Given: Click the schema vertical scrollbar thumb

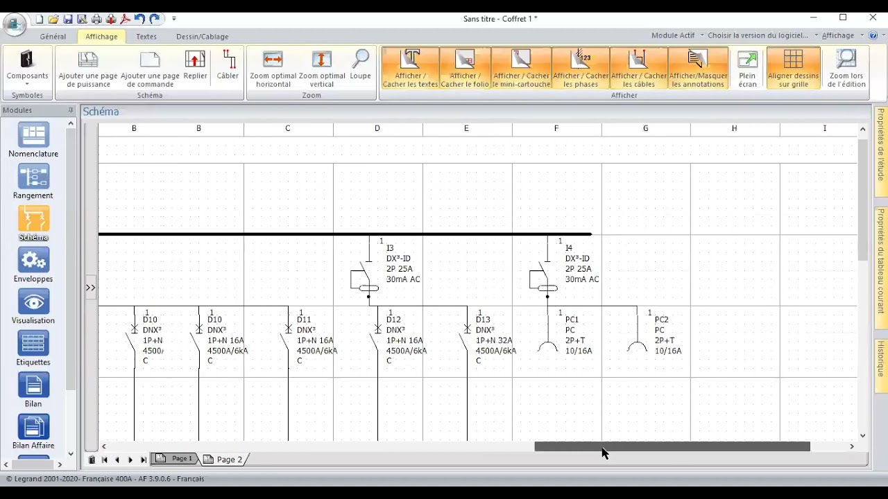Looking at the screenshot, I should (x=863, y=200).
